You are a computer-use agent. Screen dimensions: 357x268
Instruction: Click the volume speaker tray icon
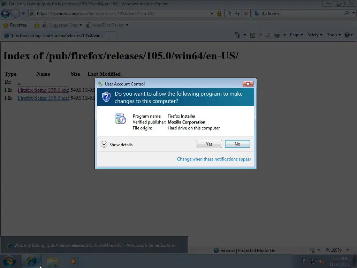(322, 262)
